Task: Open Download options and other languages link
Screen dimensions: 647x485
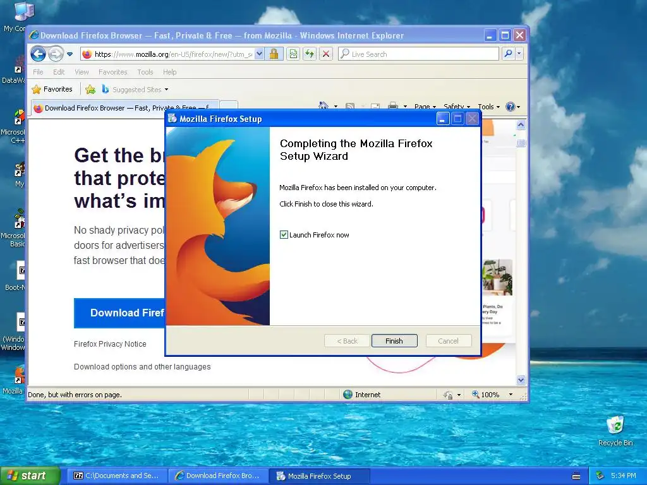Action: pos(142,367)
